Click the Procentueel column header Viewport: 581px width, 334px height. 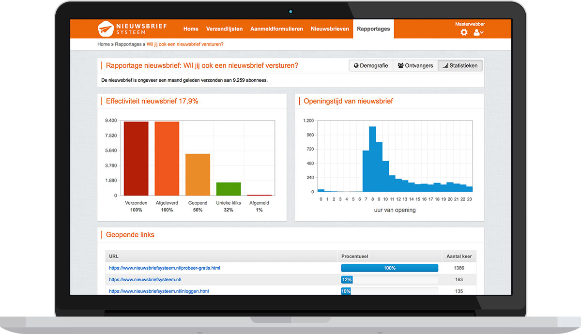(390, 256)
